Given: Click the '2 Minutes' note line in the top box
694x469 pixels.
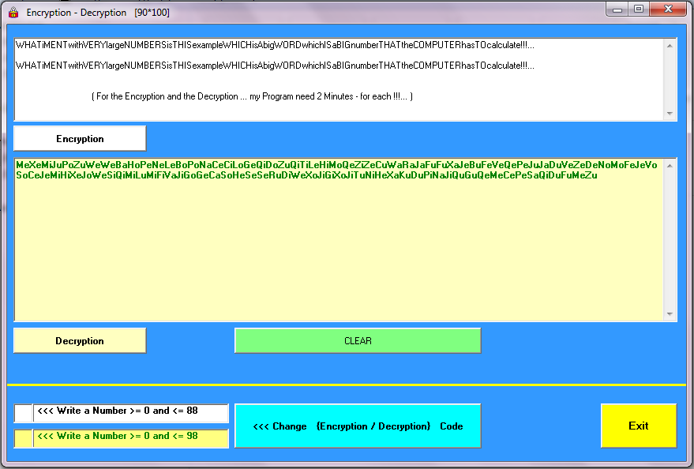Looking at the screenshot, I should click(253, 96).
